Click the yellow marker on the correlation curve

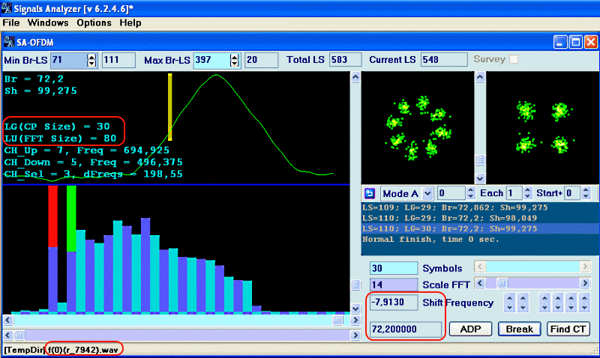170,106
